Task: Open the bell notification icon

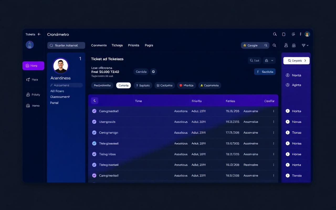Action: [x=286, y=45]
